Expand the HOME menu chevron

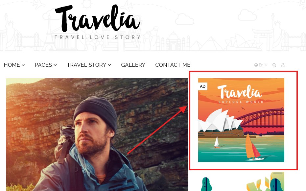click(x=23, y=65)
